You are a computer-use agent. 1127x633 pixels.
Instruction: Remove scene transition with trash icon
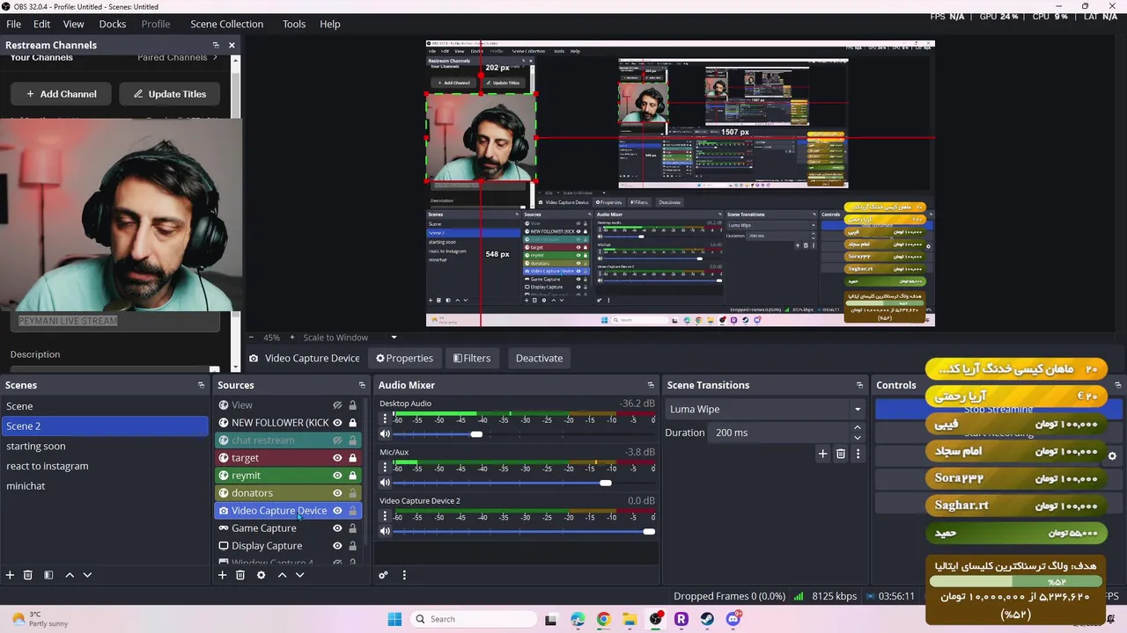(841, 454)
